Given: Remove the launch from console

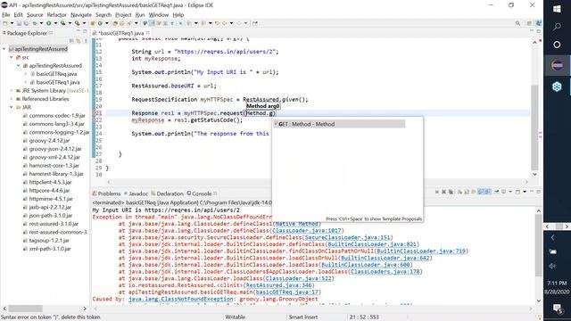Looking at the screenshot, I should (444, 192).
